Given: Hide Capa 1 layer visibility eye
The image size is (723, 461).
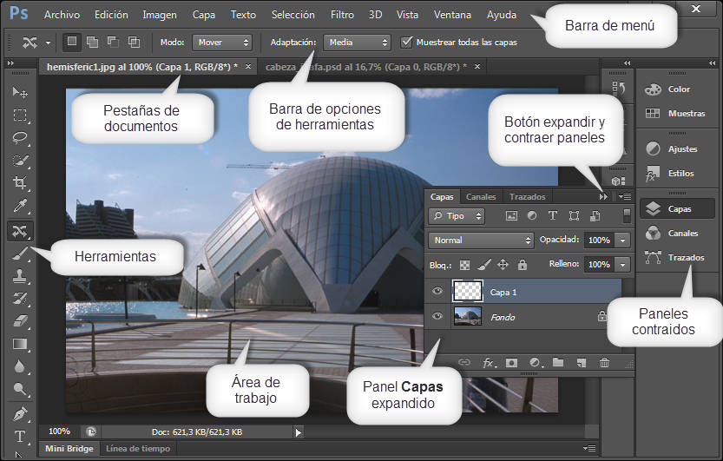Looking at the screenshot, I should [437, 291].
